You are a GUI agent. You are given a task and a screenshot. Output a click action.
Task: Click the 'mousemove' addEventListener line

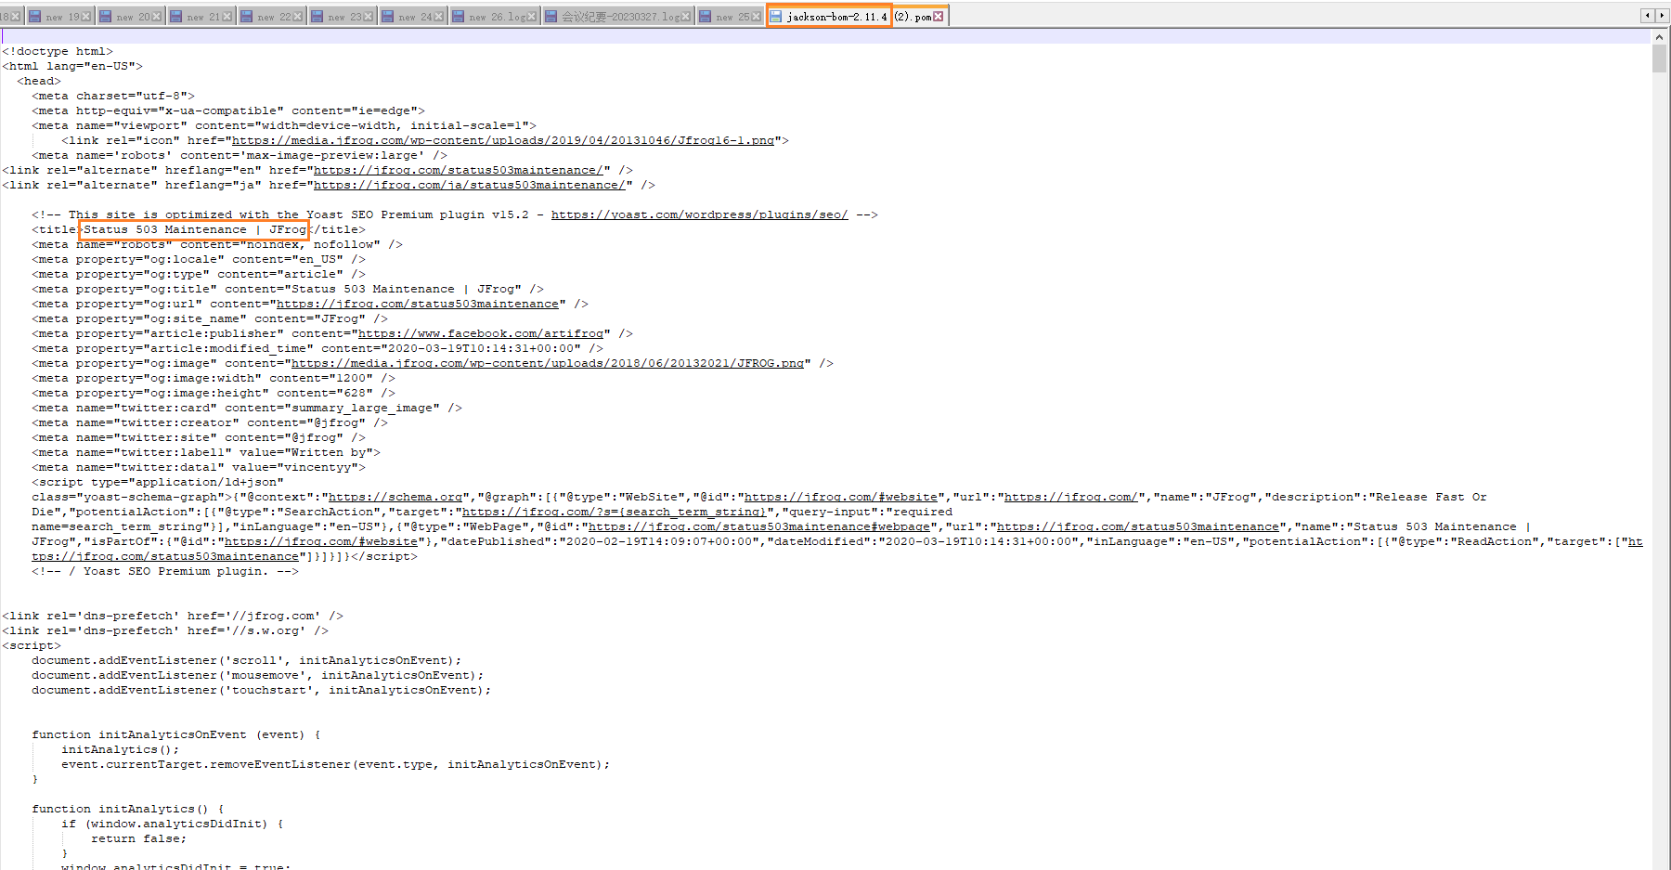258,676
